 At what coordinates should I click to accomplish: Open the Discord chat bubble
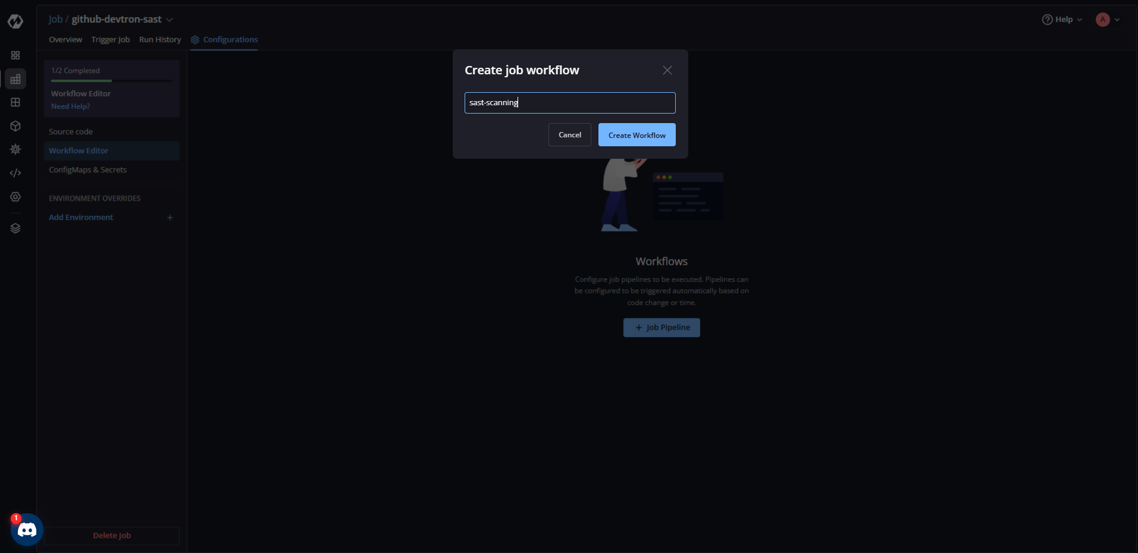[27, 529]
